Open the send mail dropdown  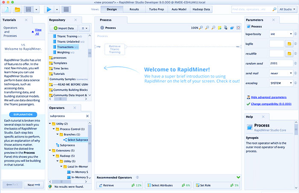coord(281,73)
